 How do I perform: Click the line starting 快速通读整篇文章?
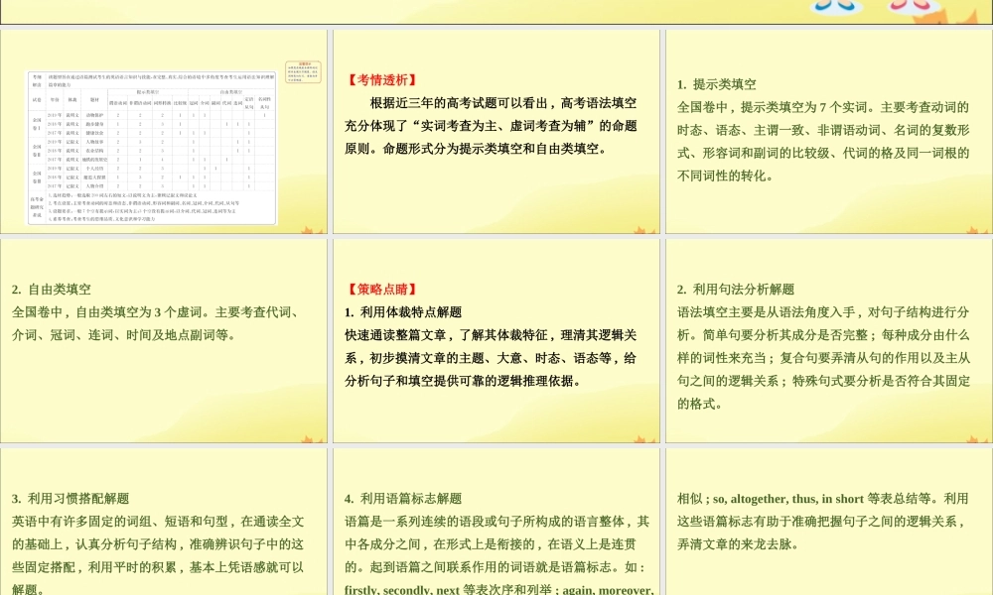pyautogui.click(x=491, y=335)
